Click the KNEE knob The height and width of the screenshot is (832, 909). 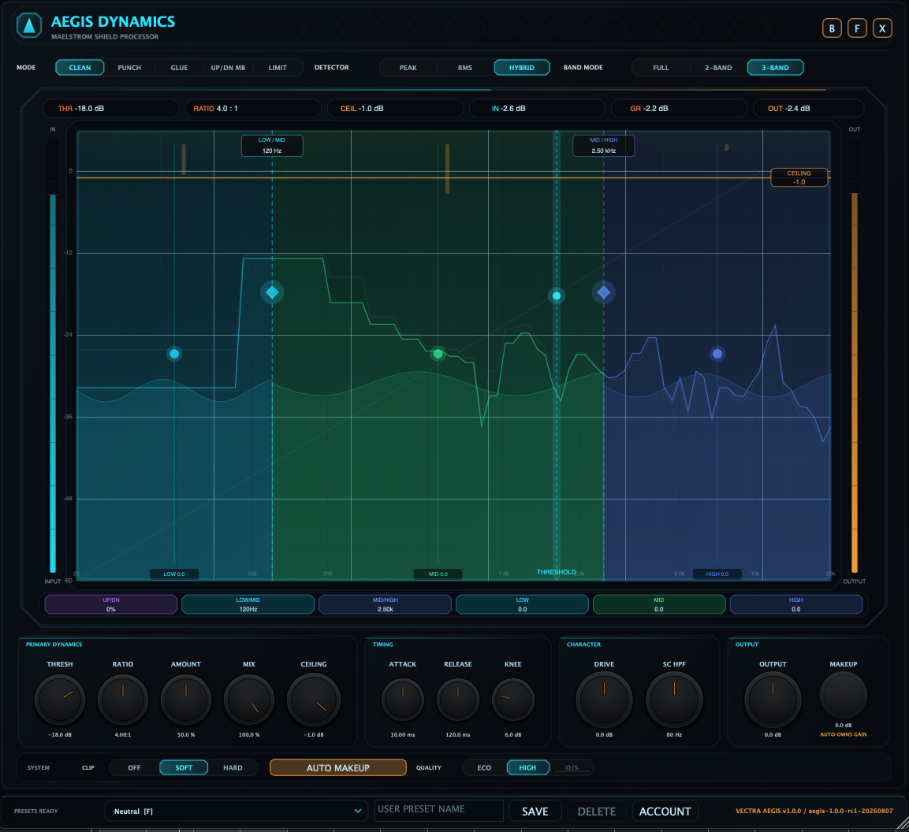(x=513, y=700)
